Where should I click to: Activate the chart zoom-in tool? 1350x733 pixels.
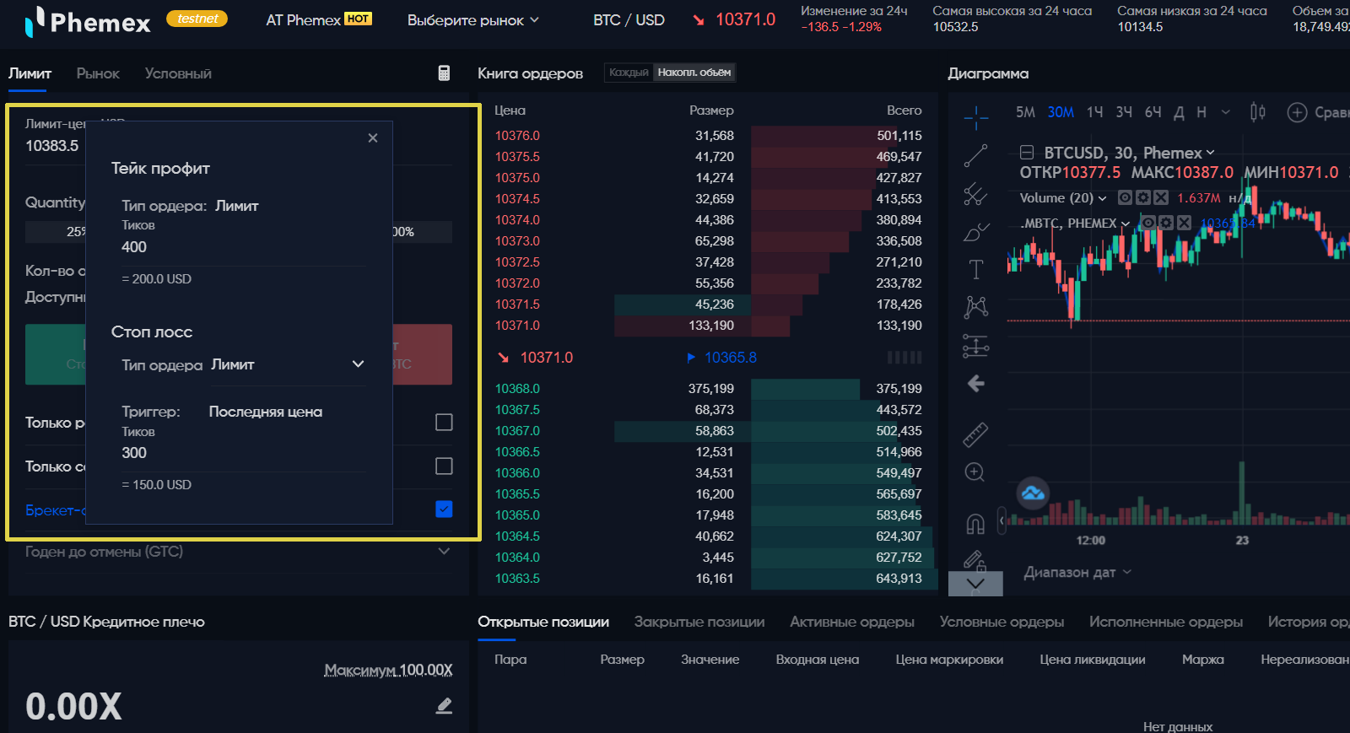coord(975,472)
